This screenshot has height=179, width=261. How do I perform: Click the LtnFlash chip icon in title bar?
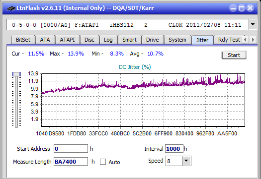[x=11, y=8]
